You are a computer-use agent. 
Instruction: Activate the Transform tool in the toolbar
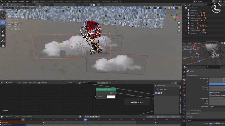click(x=3, y=36)
